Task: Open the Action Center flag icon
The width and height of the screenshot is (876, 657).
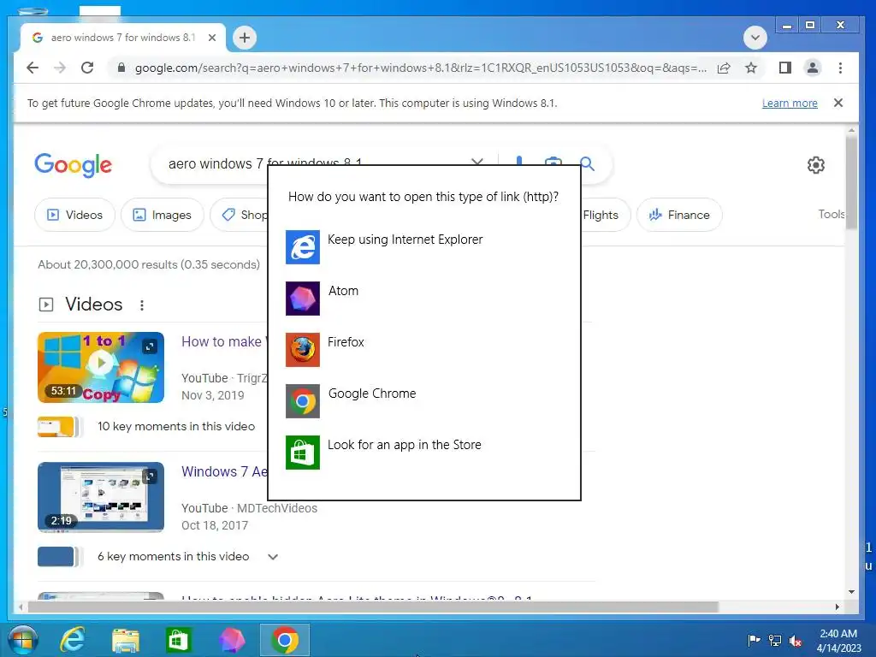Action: pyautogui.click(x=754, y=640)
